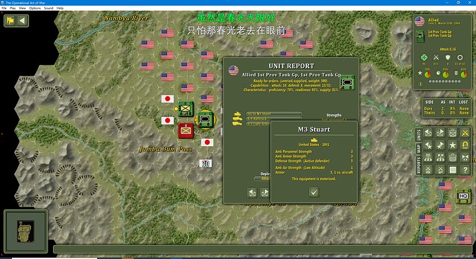Screen dimensions: 476x259
Task: Click the minimap thumbnail at bottom-left
Action: tap(26, 231)
